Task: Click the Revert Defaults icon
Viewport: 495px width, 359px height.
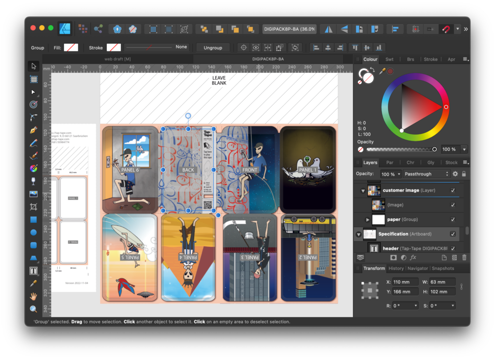Action: coord(132,29)
